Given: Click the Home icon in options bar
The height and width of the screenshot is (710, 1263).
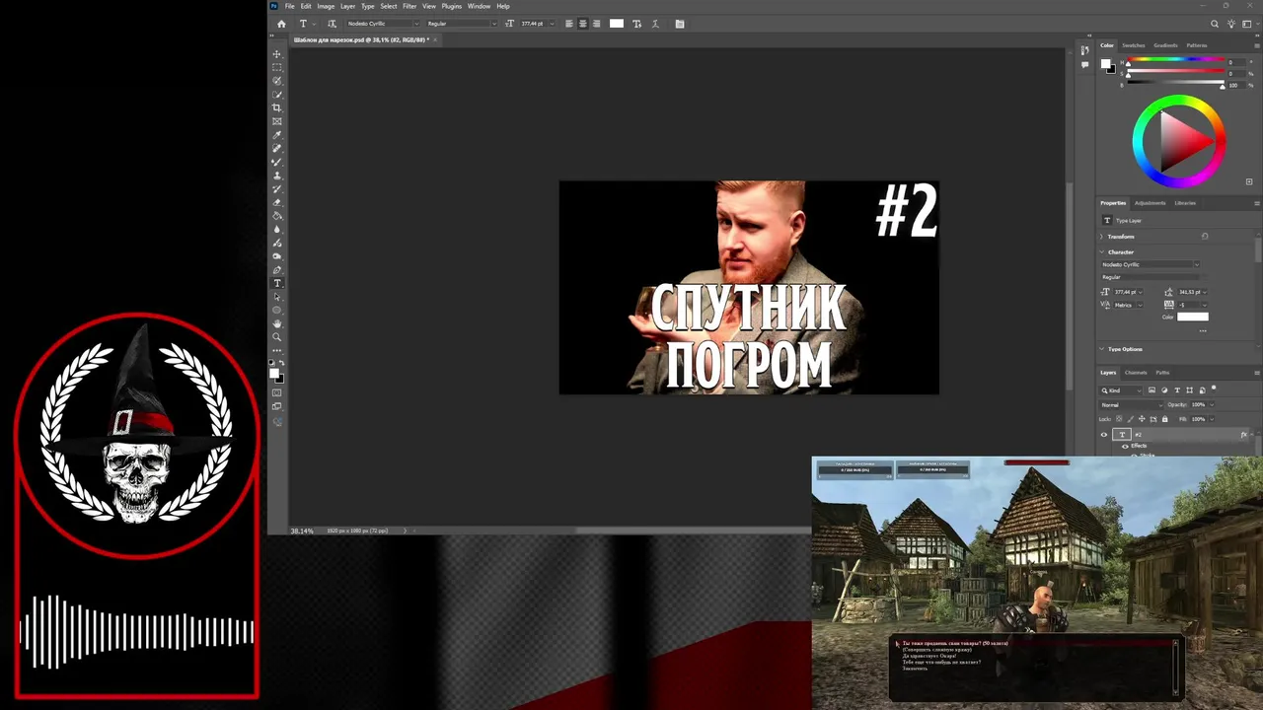Looking at the screenshot, I should [281, 24].
